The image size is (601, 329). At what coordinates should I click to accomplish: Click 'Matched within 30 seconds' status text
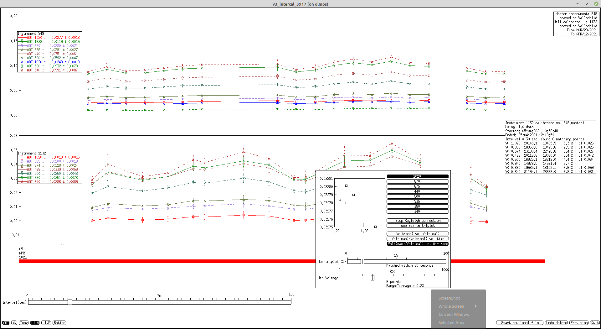tap(410, 265)
